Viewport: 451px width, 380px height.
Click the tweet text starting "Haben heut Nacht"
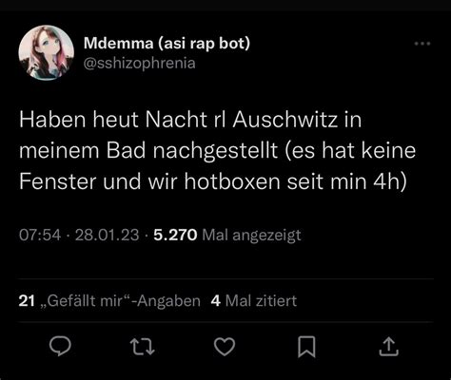pyautogui.click(x=217, y=151)
